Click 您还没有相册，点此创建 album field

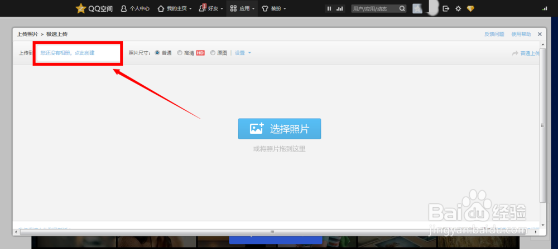[x=78, y=53]
